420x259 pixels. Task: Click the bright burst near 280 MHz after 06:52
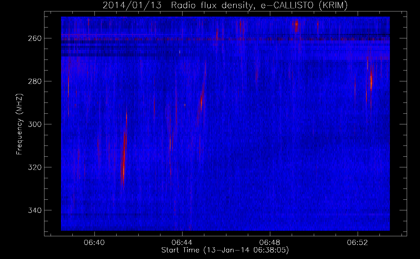(x=371, y=82)
